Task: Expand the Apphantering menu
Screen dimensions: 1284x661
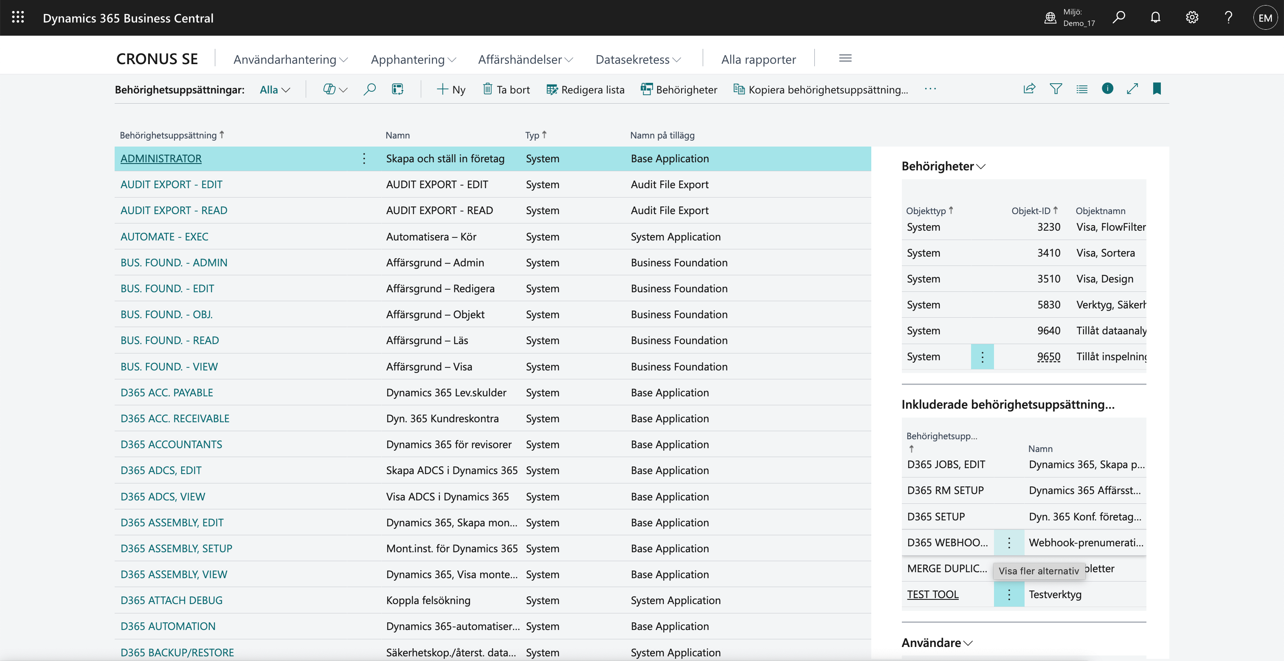Action: coord(413,59)
